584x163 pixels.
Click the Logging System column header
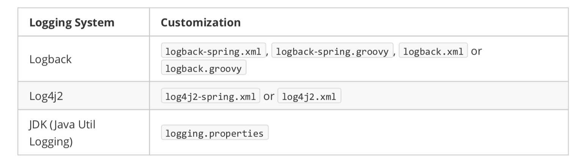click(72, 22)
